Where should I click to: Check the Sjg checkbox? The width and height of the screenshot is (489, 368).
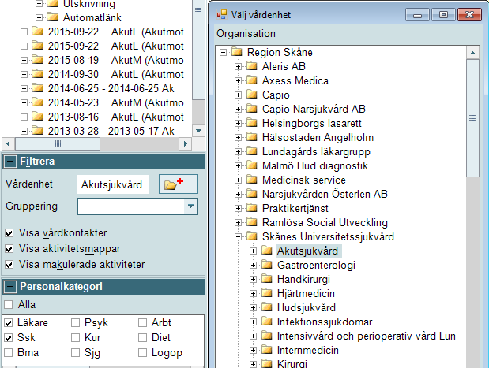tap(76, 353)
